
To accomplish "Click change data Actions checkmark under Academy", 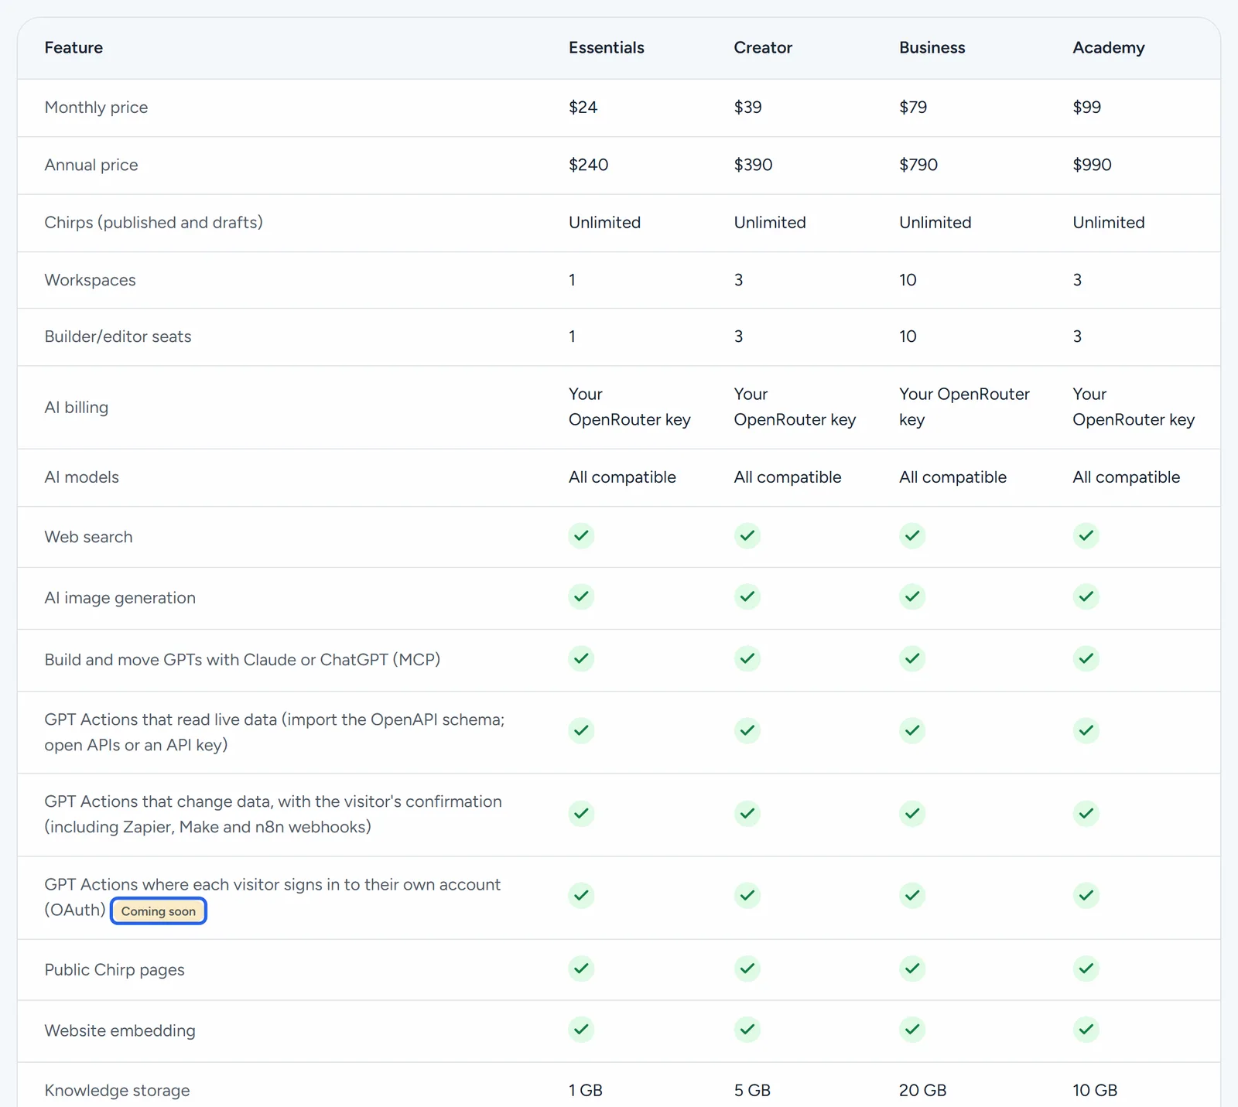I will click(x=1086, y=813).
